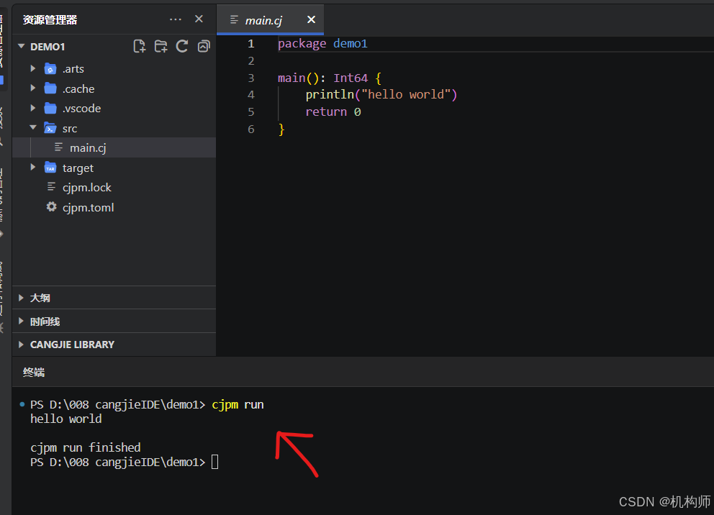714x515 pixels.
Task: Expand the .vscode folder arrow
Action: 33,109
